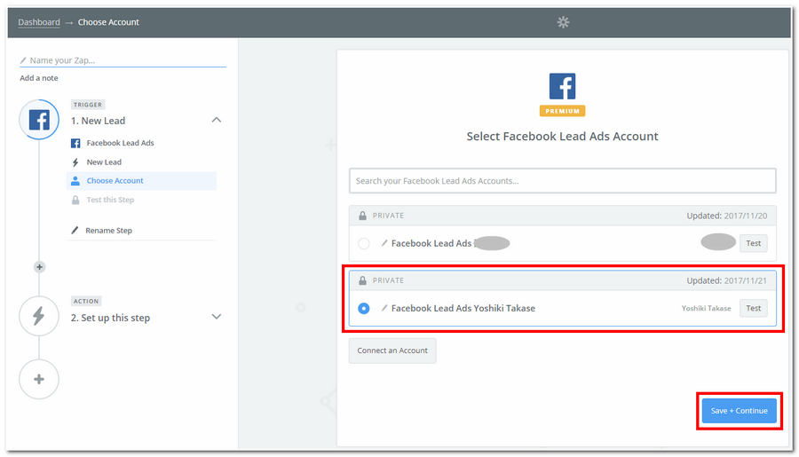The image size is (799, 457).
Task: Click the PREMIUM badge
Action: point(563,111)
